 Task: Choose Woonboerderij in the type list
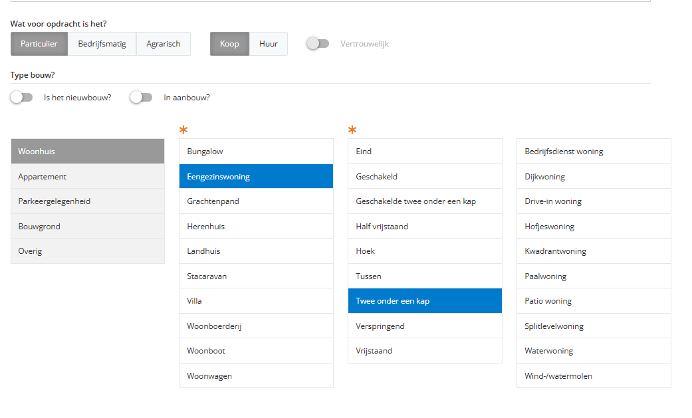tap(256, 326)
